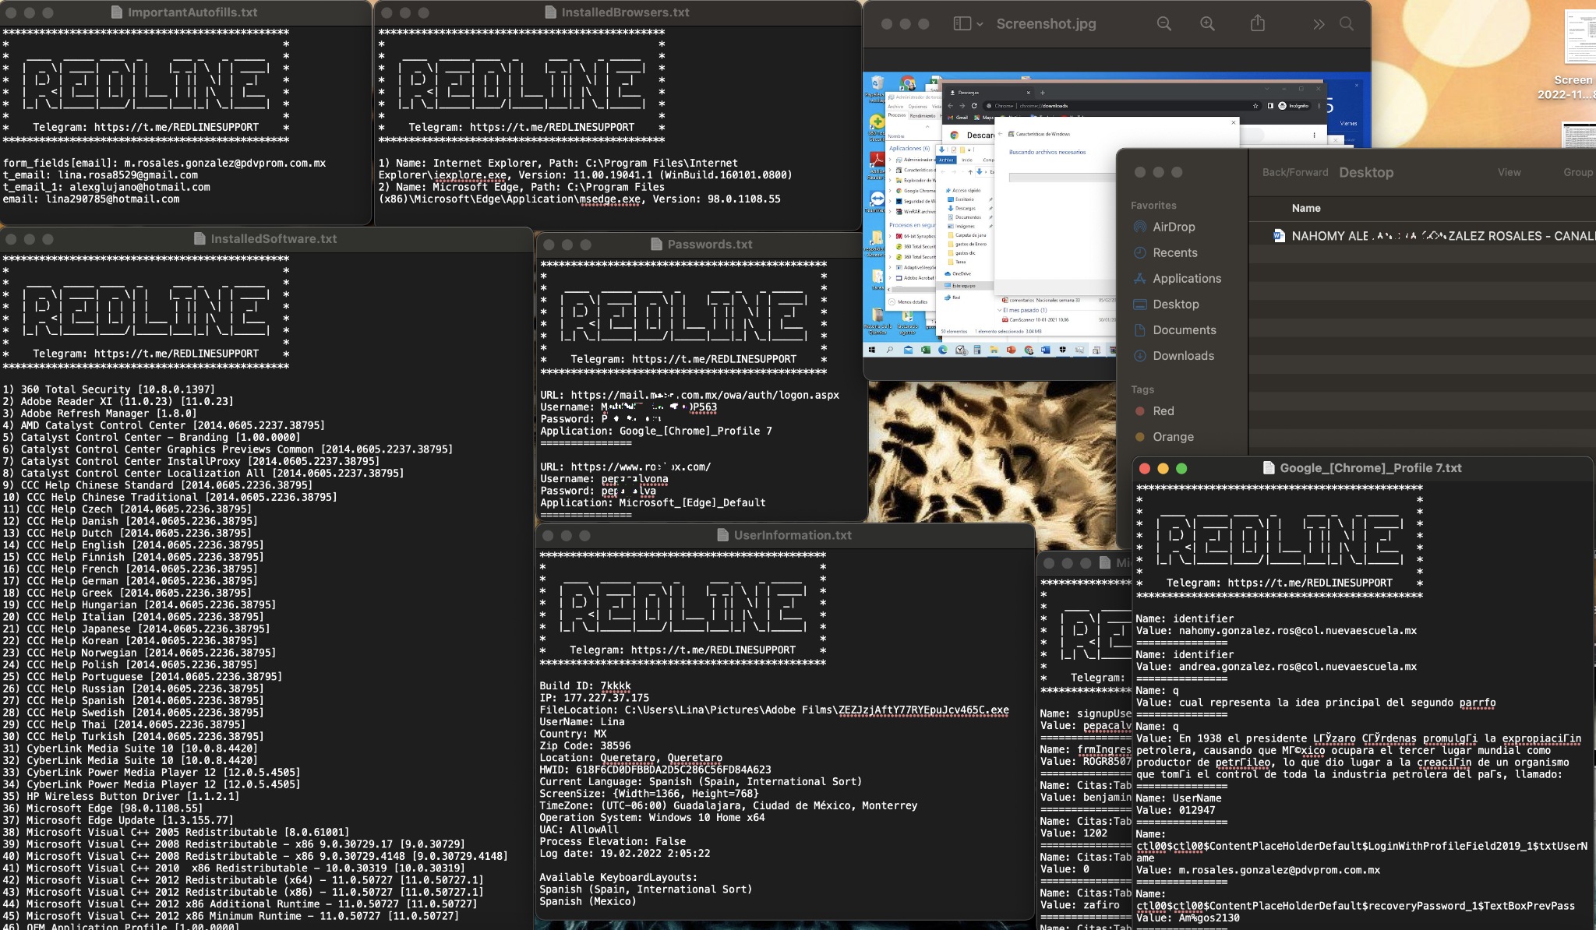Screen dimensions: 1596x930
Task: Click '35) HP Wireless Button Driver' line
Action: [x=121, y=796]
